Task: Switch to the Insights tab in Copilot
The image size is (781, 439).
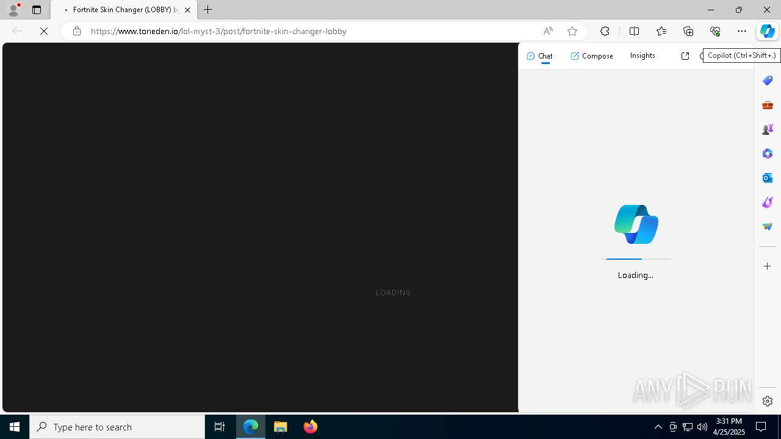Action: [x=642, y=55]
